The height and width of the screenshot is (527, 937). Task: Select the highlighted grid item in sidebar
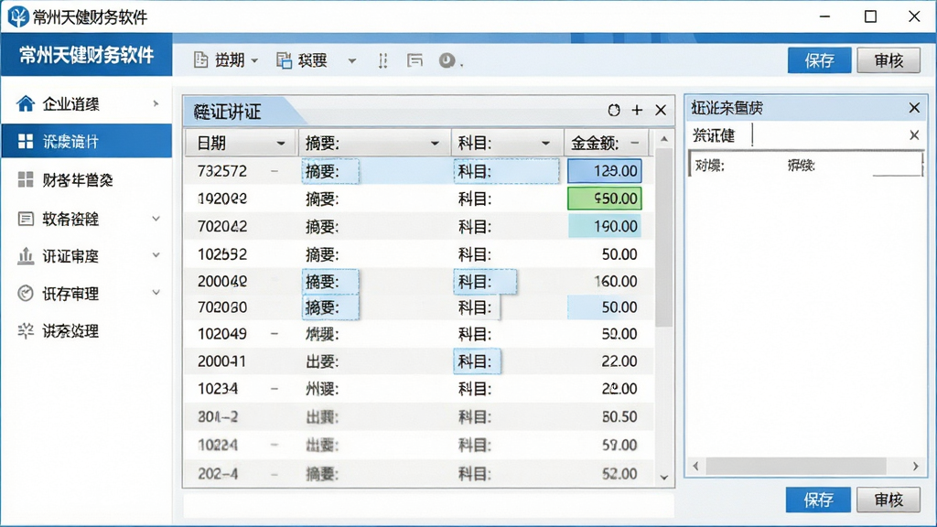point(87,142)
